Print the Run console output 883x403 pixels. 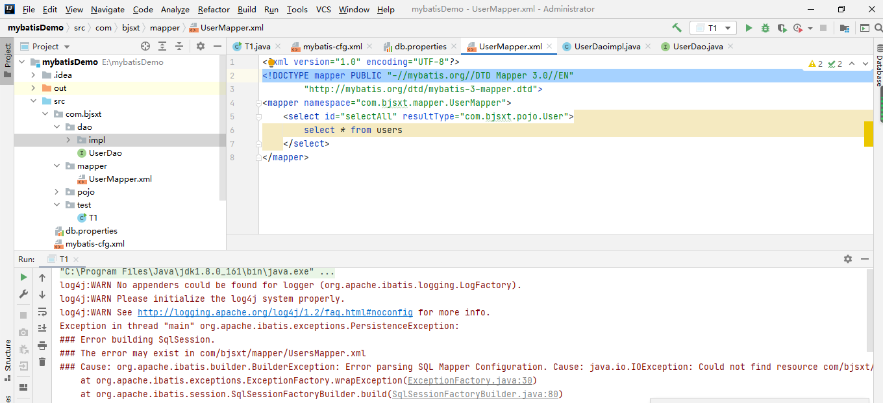click(x=42, y=345)
